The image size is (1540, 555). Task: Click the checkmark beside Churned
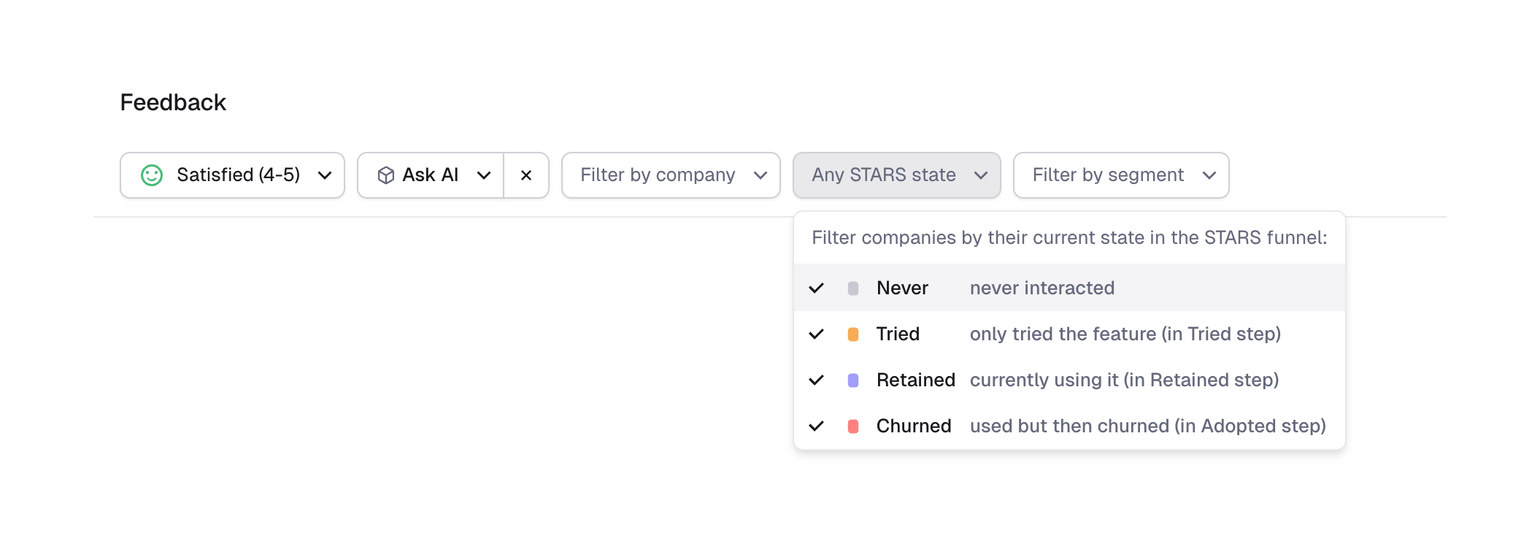click(x=817, y=426)
